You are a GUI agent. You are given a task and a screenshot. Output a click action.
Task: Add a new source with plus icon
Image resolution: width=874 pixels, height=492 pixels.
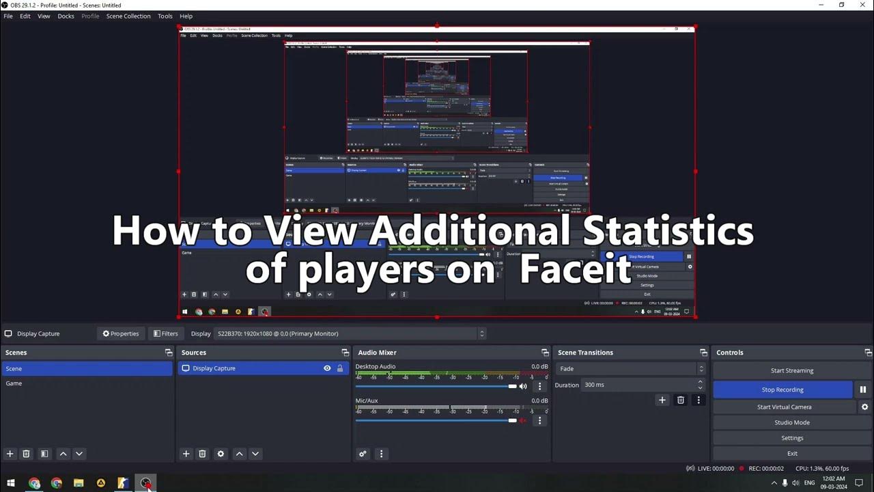186,454
